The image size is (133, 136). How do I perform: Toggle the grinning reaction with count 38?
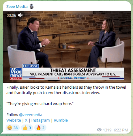13,128
